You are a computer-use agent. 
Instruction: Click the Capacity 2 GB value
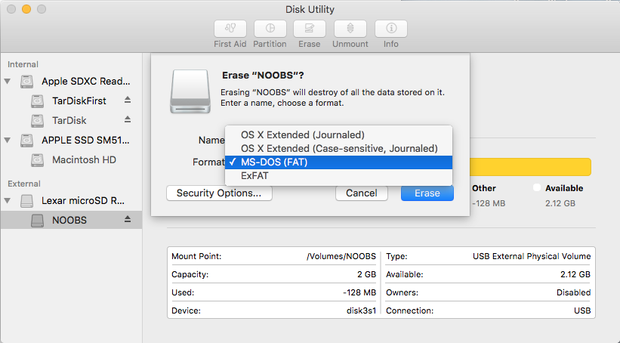(x=366, y=274)
